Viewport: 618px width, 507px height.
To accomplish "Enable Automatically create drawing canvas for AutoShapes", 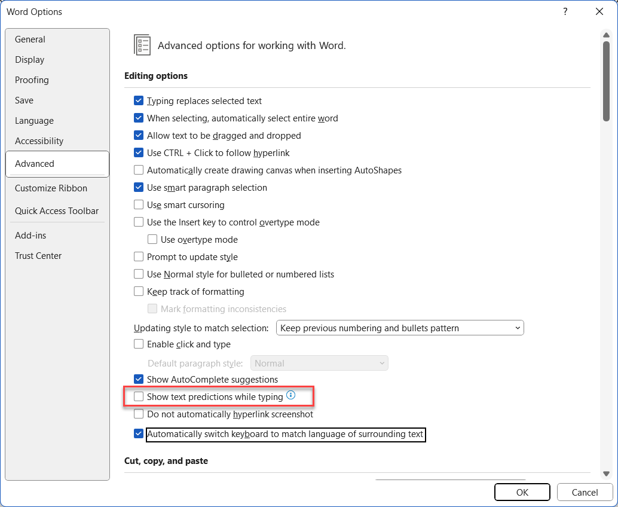I will pyautogui.click(x=138, y=170).
